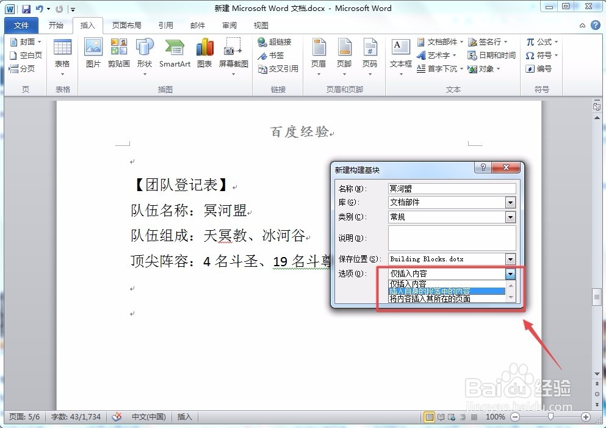Insert Date and Time (日期和时间)
This screenshot has width=606, height=428.
tap(492, 56)
